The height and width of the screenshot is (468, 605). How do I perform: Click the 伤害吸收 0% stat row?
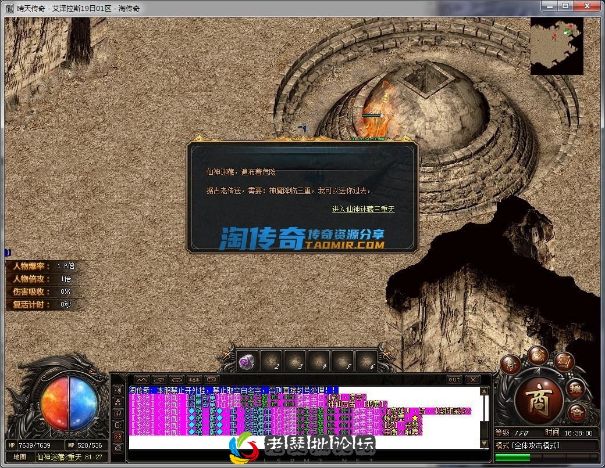[44, 291]
